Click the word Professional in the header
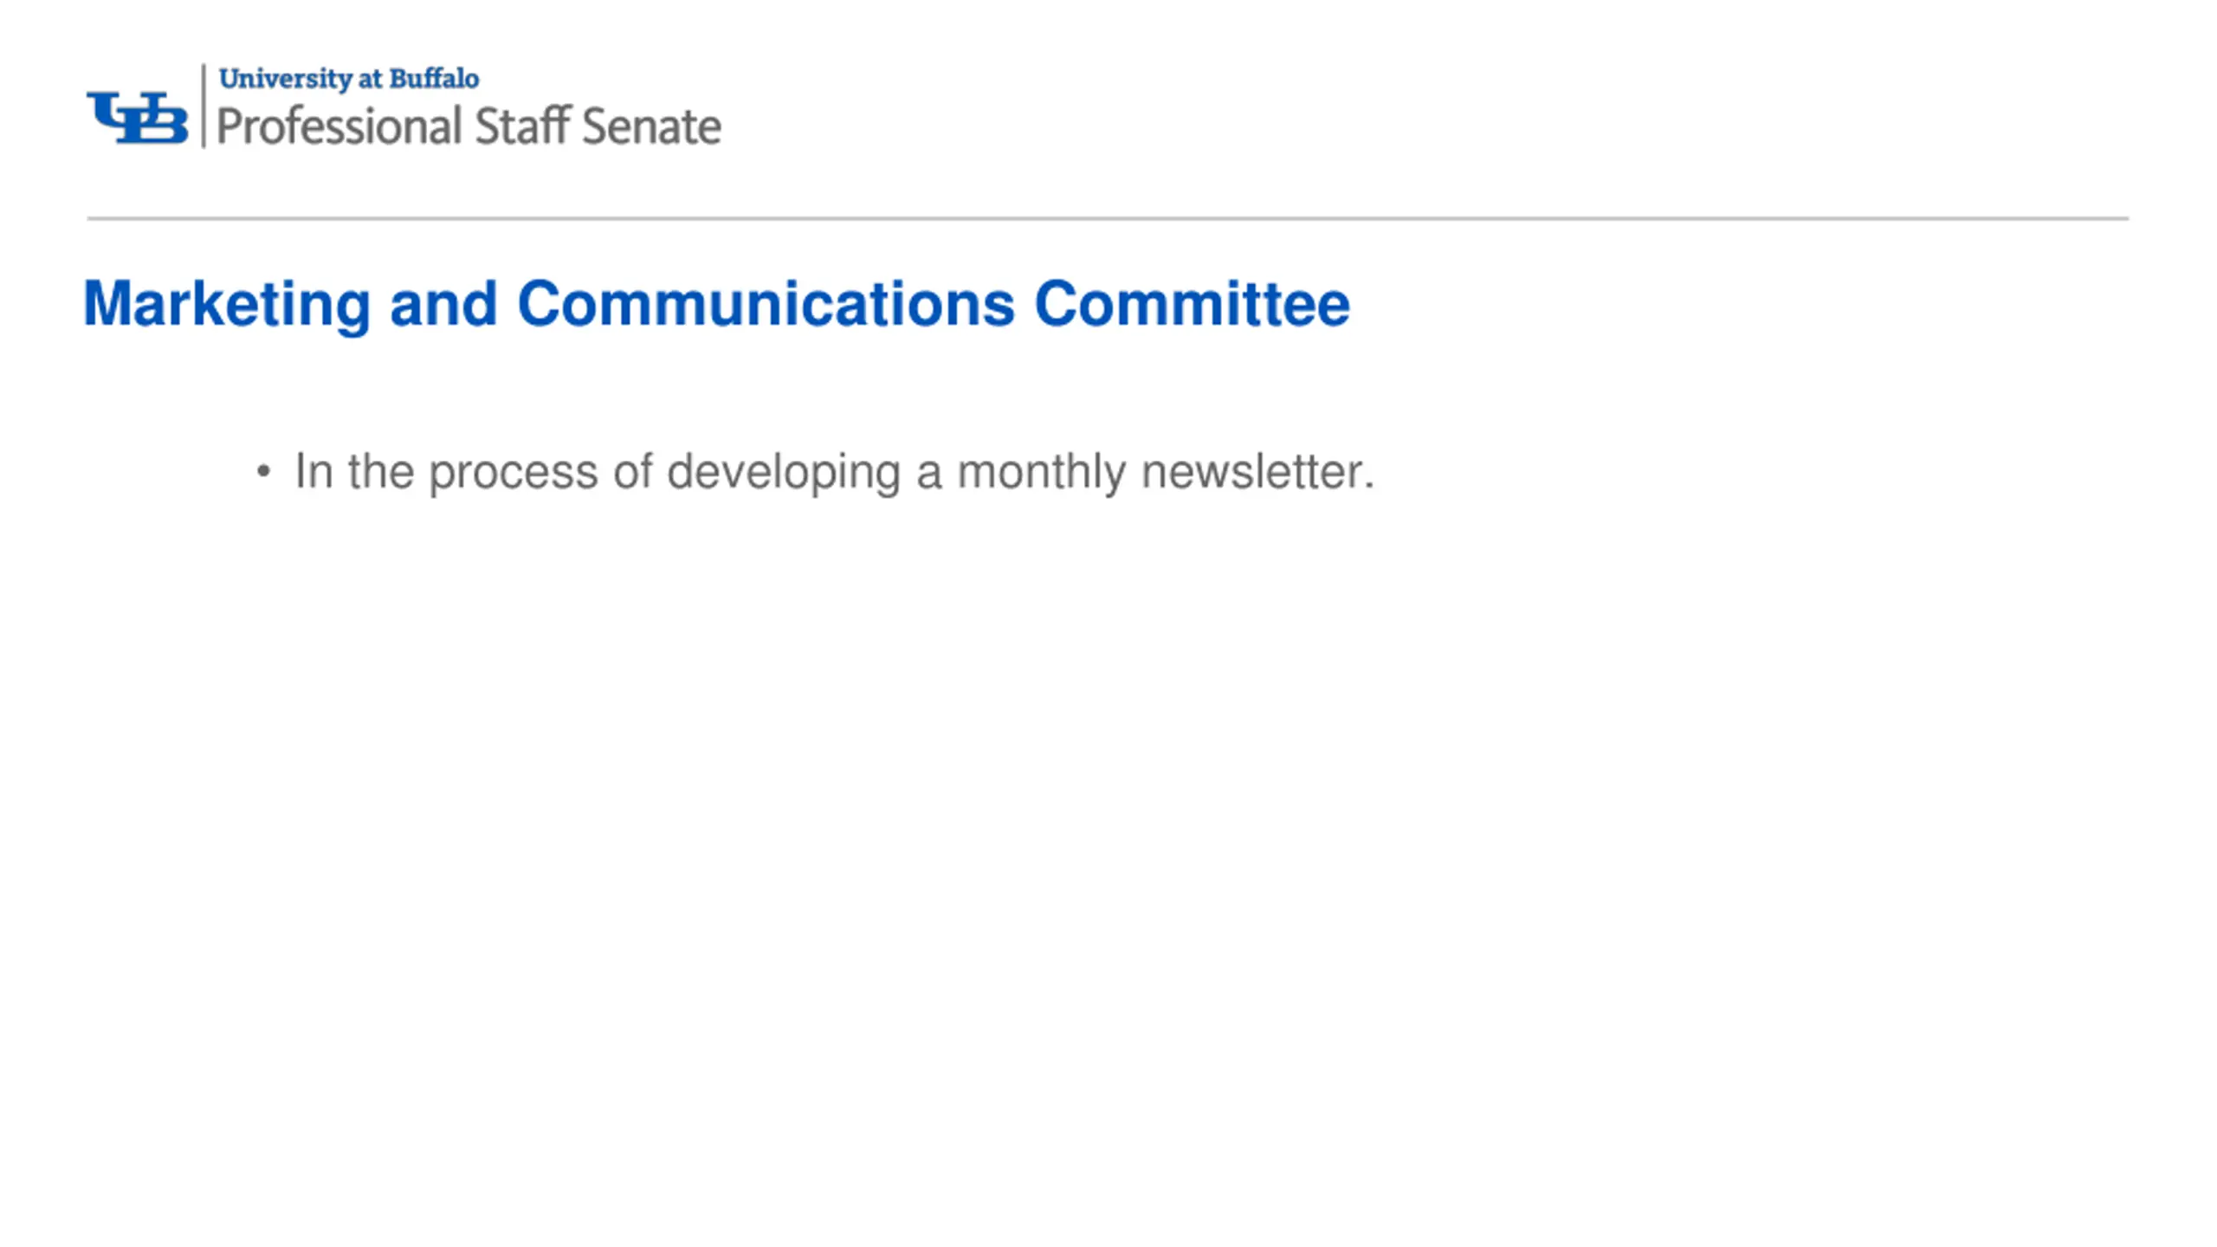The height and width of the screenshot is (1247, 2217). tap(339, 126)
